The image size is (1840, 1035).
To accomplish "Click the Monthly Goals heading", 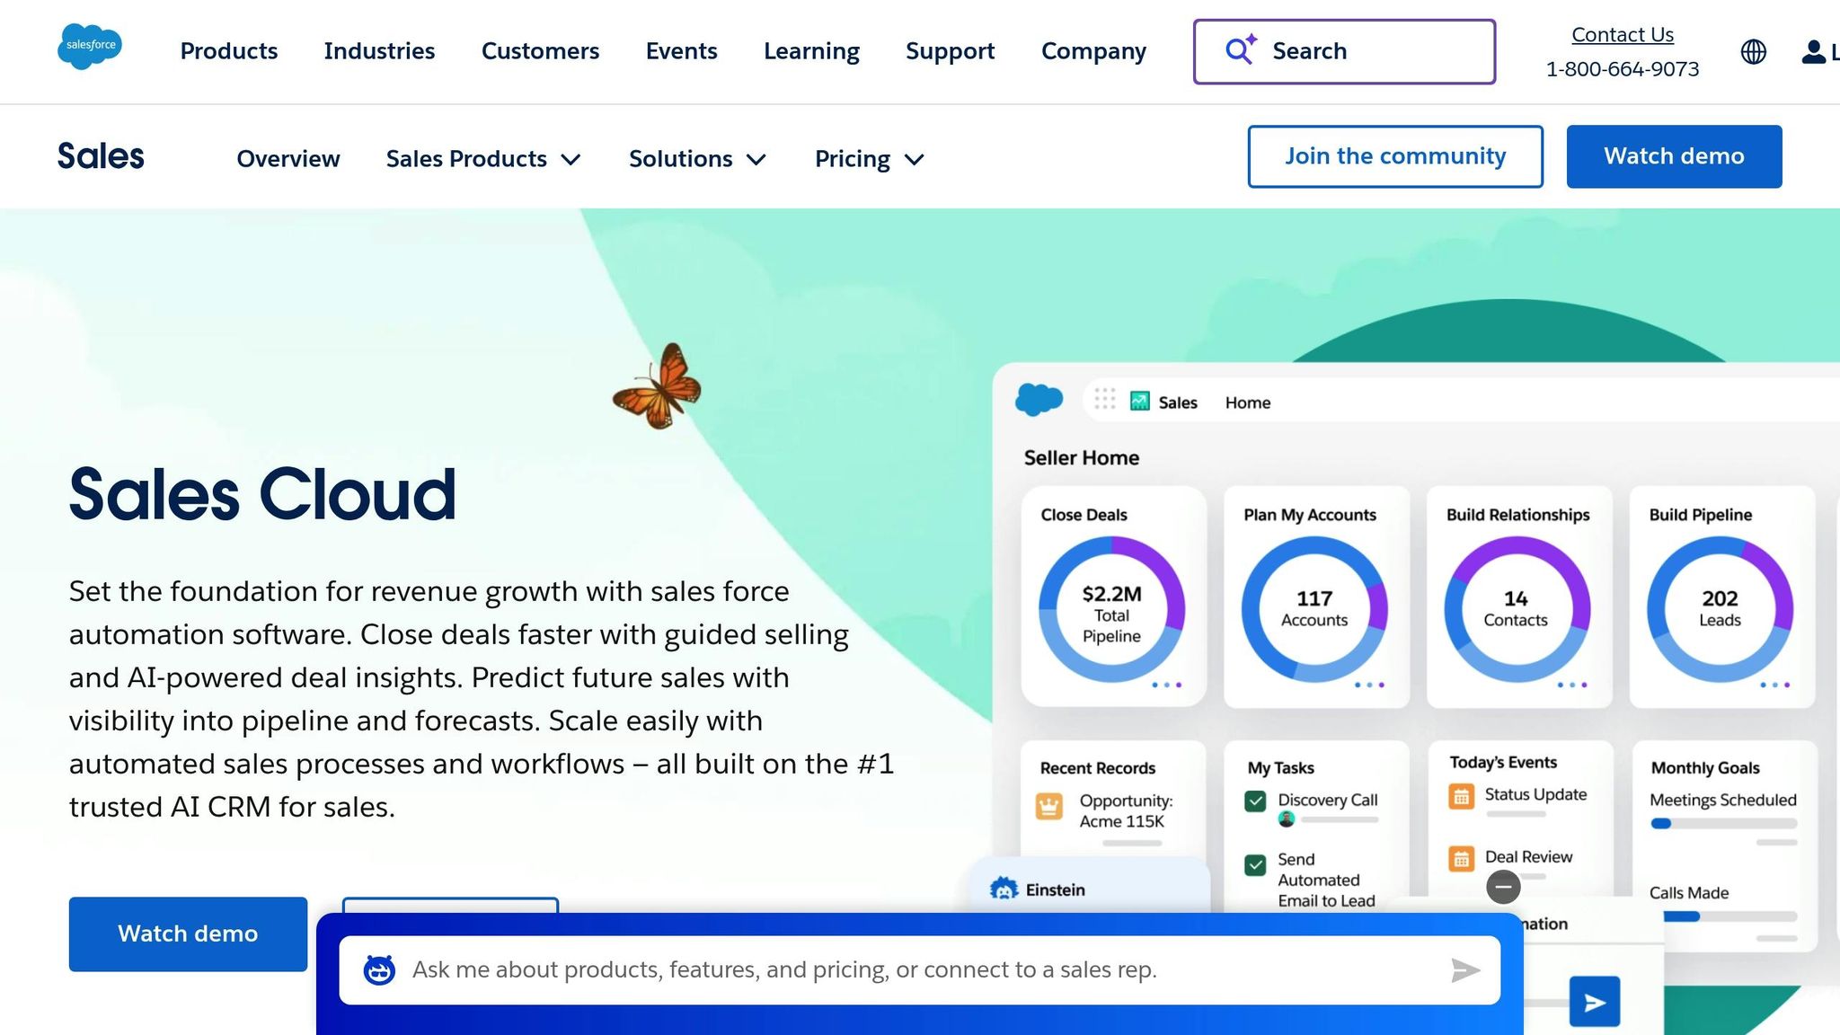I will 1704,768.
